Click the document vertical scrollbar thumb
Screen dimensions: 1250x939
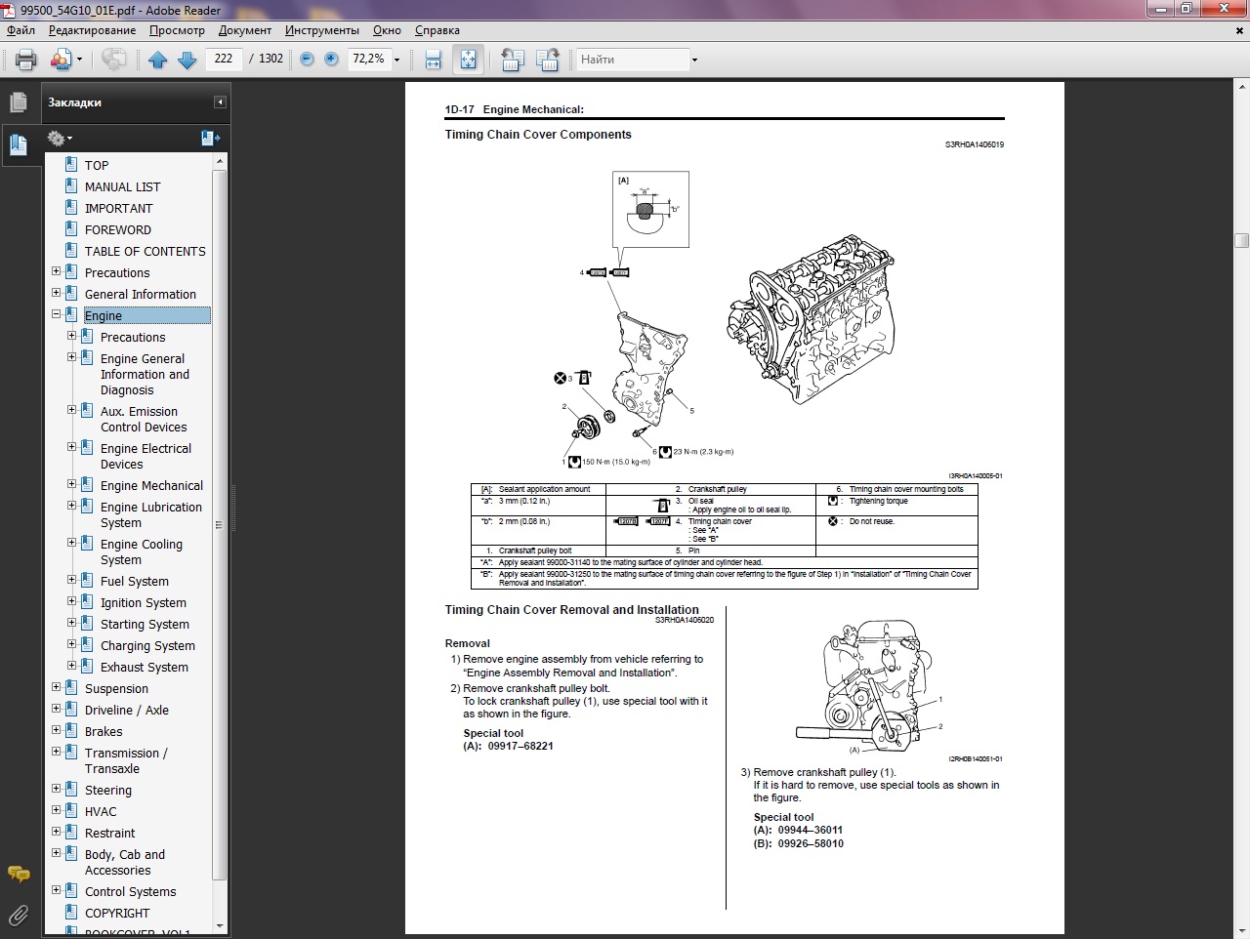[1241, 240]
